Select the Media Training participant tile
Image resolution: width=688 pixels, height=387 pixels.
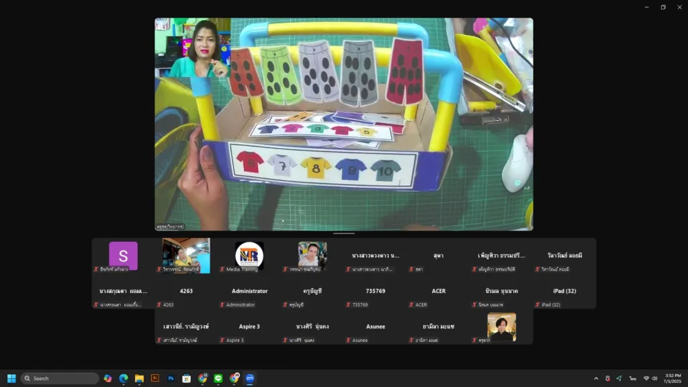point(249,256)
